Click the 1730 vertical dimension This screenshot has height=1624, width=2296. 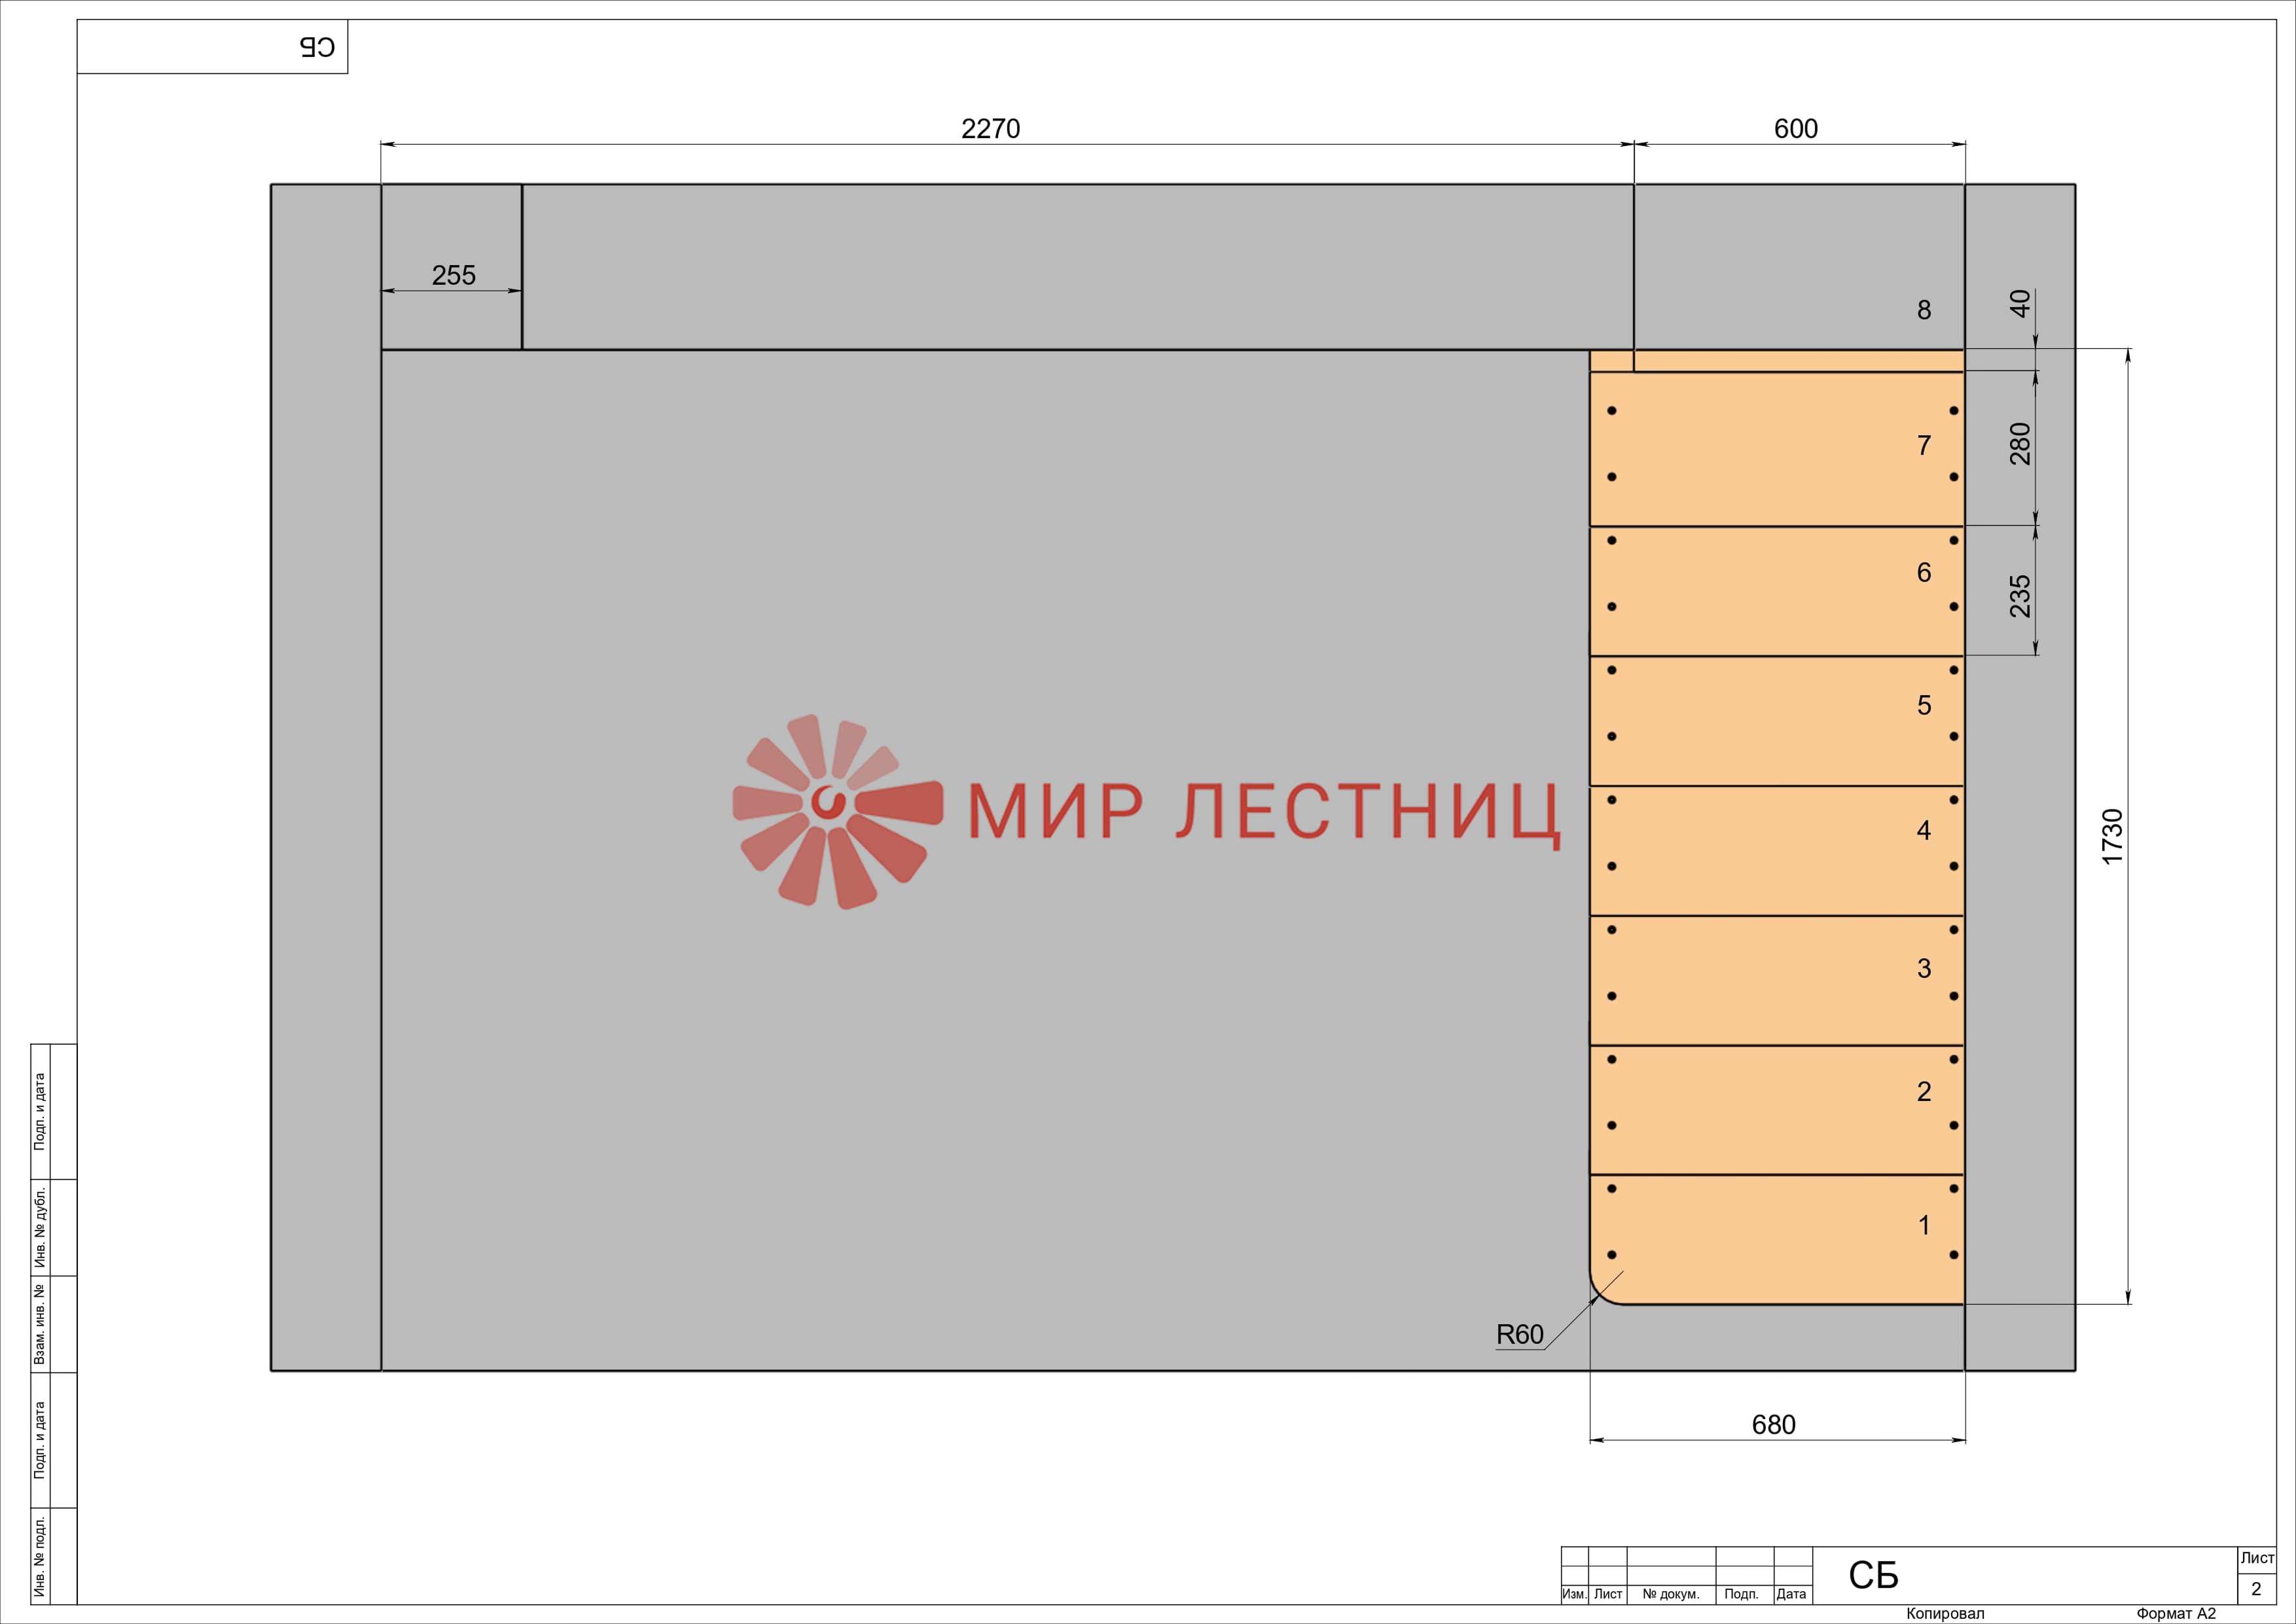[2111, 836]
